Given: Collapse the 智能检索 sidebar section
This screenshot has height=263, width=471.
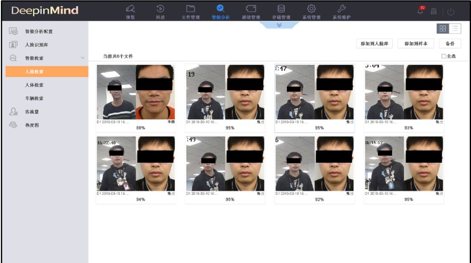Looking at the screenshot, I should (x=82, y=58).
